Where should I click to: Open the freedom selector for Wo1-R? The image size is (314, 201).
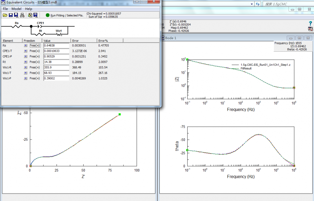(x=26, y=67)
